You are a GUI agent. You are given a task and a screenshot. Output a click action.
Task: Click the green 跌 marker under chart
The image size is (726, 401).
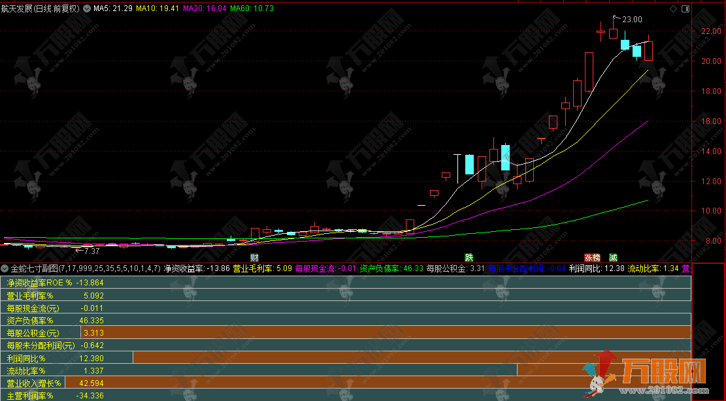coord(469,257)
